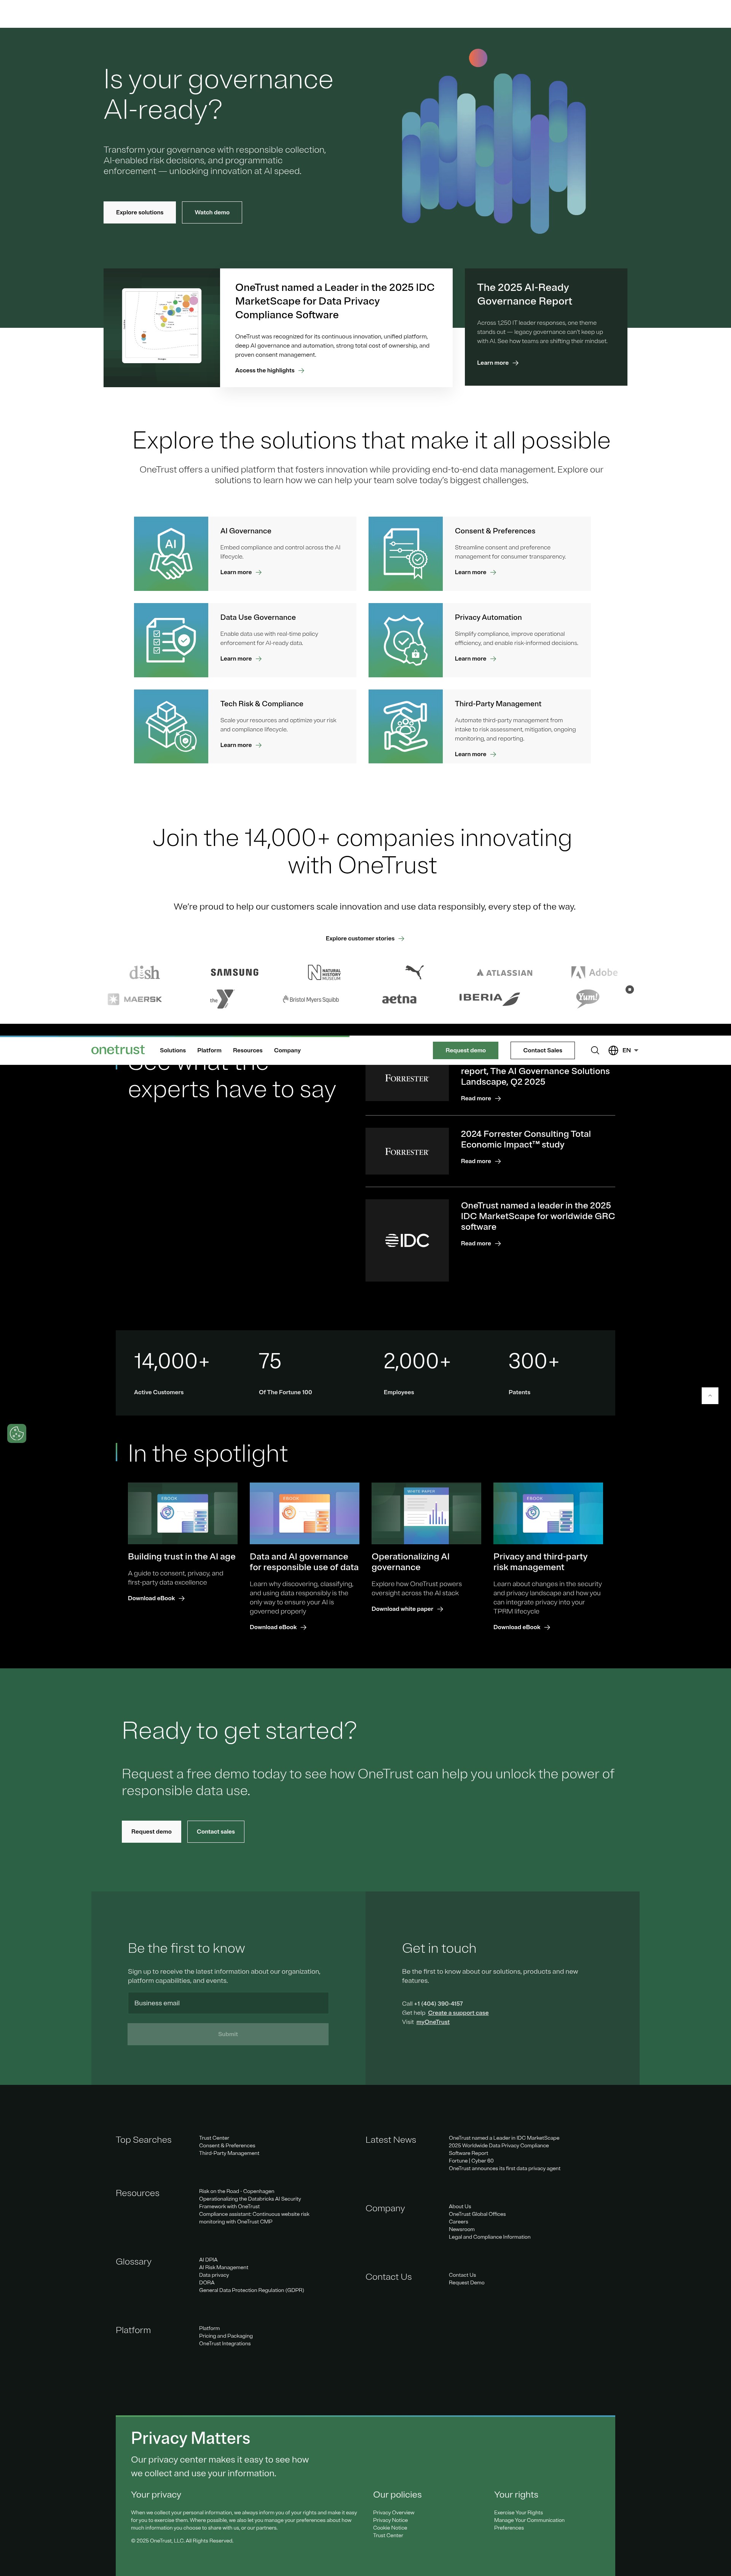Click Read more under Forrester Total Economic Impact
The width and height of the screenshot is (731, 2576).
click(x=481, y=1161)
